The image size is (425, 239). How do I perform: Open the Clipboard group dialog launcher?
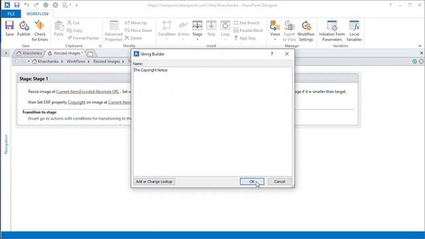(x=100, y=46)
